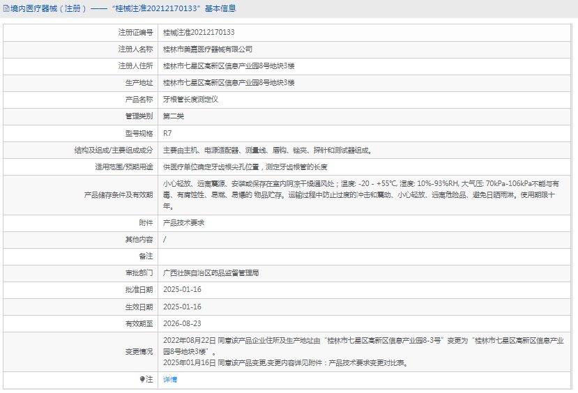Click the 结构及组成/主要组成成分 label
Screen dimensions: 578x393
click(x=114, y=151)
